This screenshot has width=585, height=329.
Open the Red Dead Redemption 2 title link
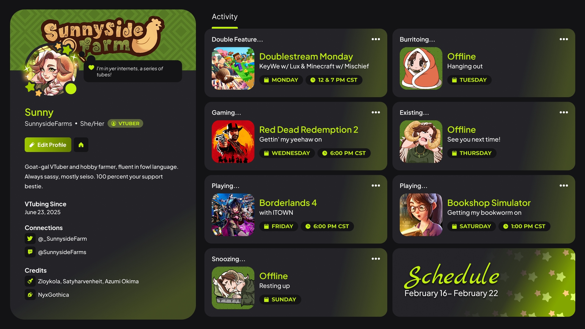click(309, 130)
